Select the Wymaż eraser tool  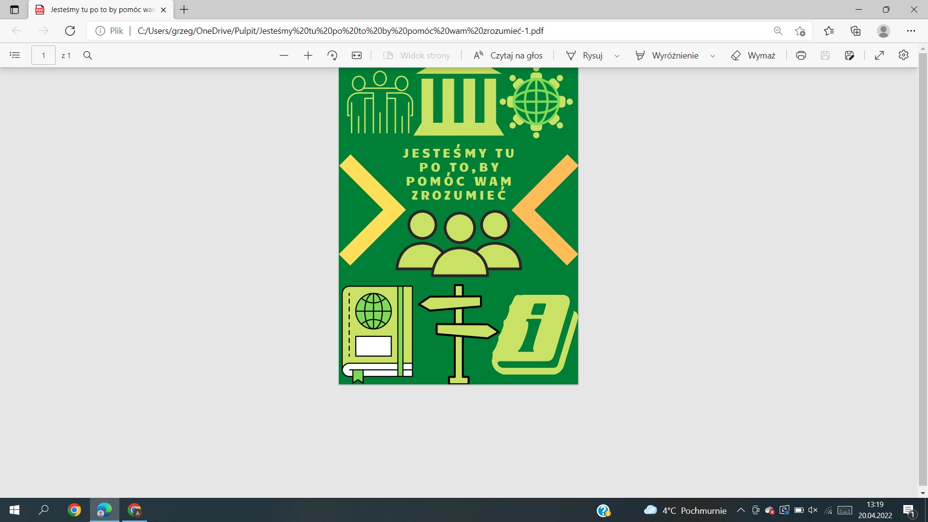tap(753, 55)
